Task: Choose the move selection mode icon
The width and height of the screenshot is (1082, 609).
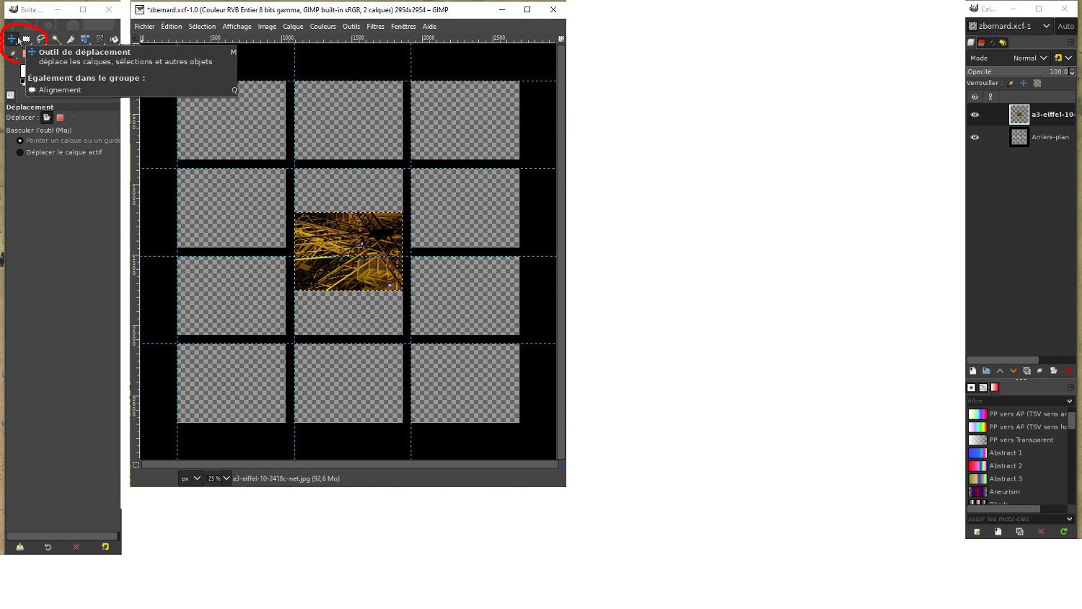Action: 60,118
